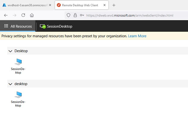
Task: Reload the page with the refresh icon
Action: (x=23, y=15)
